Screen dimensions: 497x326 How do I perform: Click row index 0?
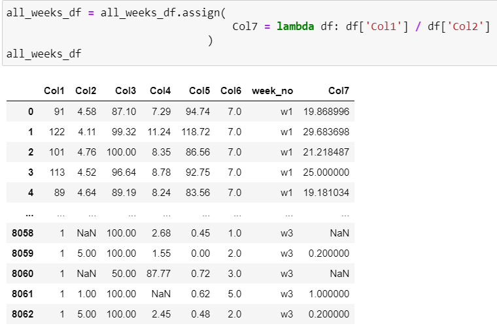coord(31,112)
